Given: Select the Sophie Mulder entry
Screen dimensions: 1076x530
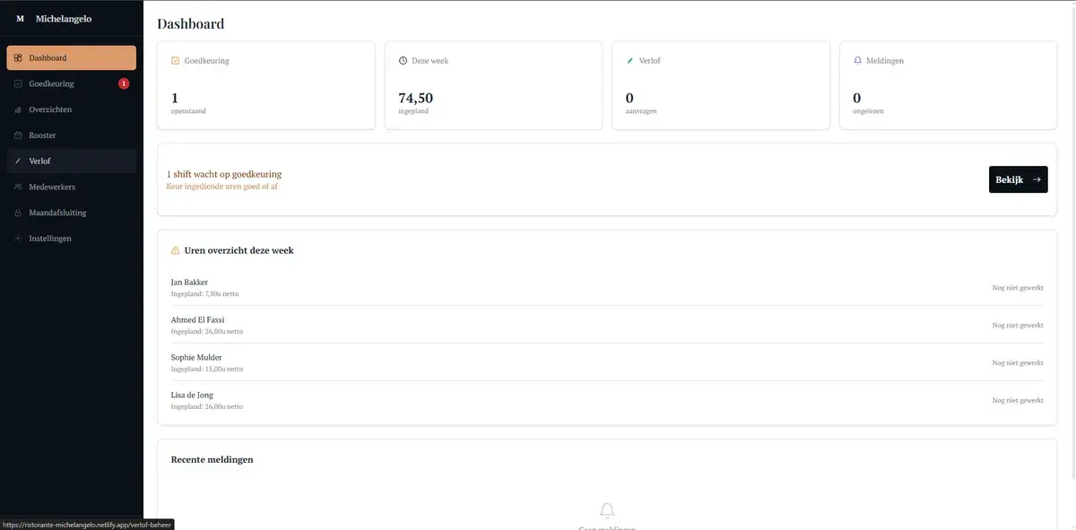Looking at the screenshot, I should (607, 362).
